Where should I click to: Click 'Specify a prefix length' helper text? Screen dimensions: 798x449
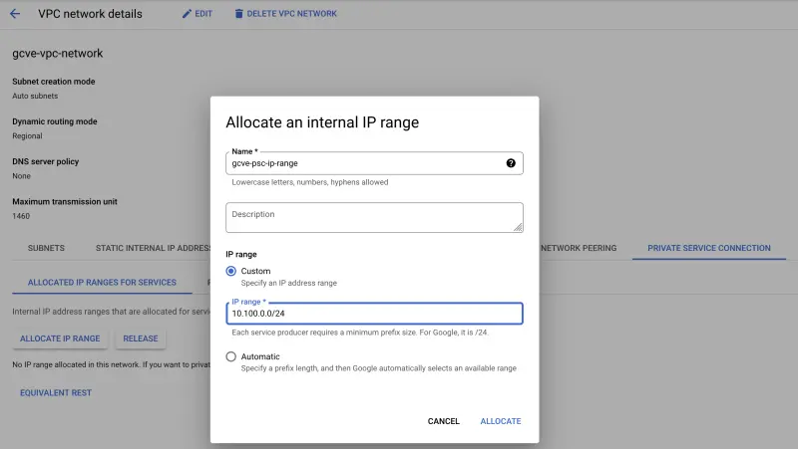(x=379, y=368)
